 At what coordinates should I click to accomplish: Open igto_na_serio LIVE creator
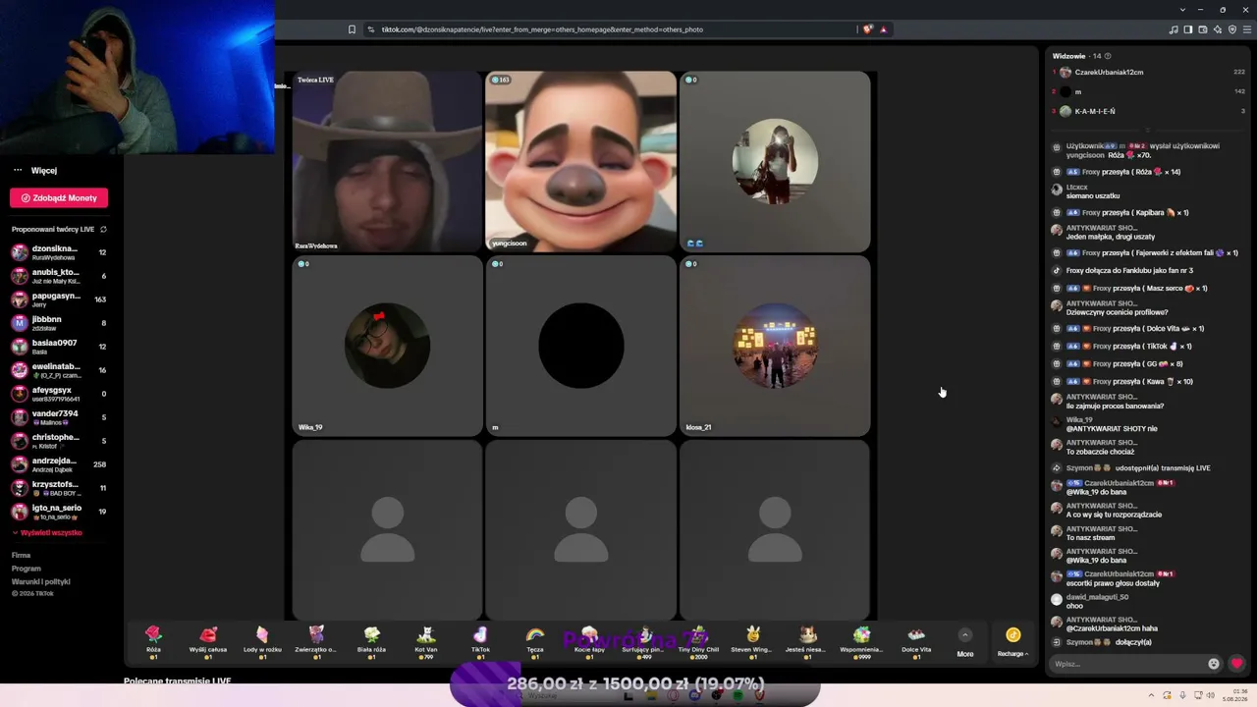tap(58, 512)
